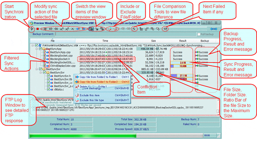Click the File column header

(x=52, y=41)
